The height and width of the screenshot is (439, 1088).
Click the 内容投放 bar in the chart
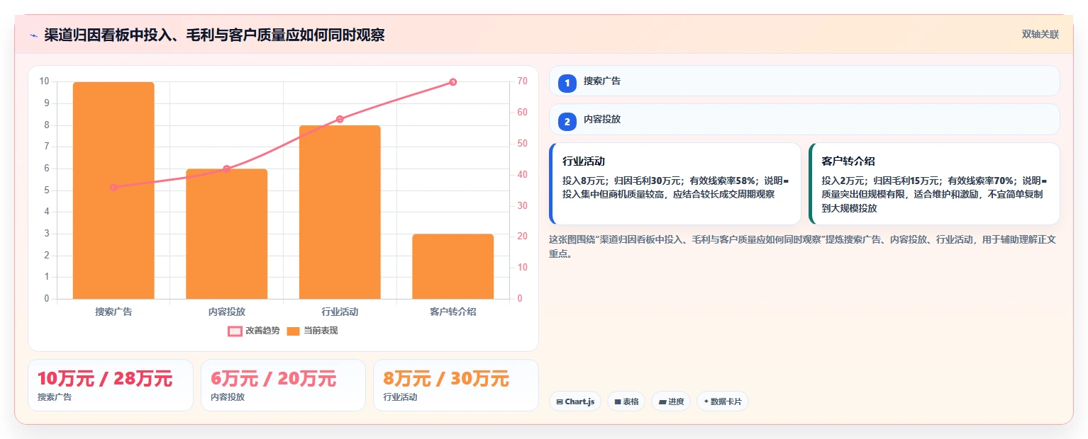click(227, 234)
